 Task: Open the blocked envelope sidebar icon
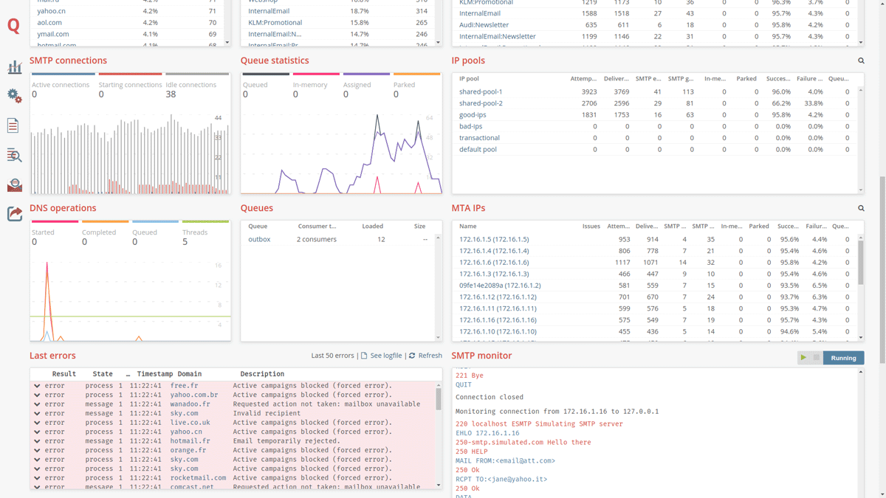[14, 184]
